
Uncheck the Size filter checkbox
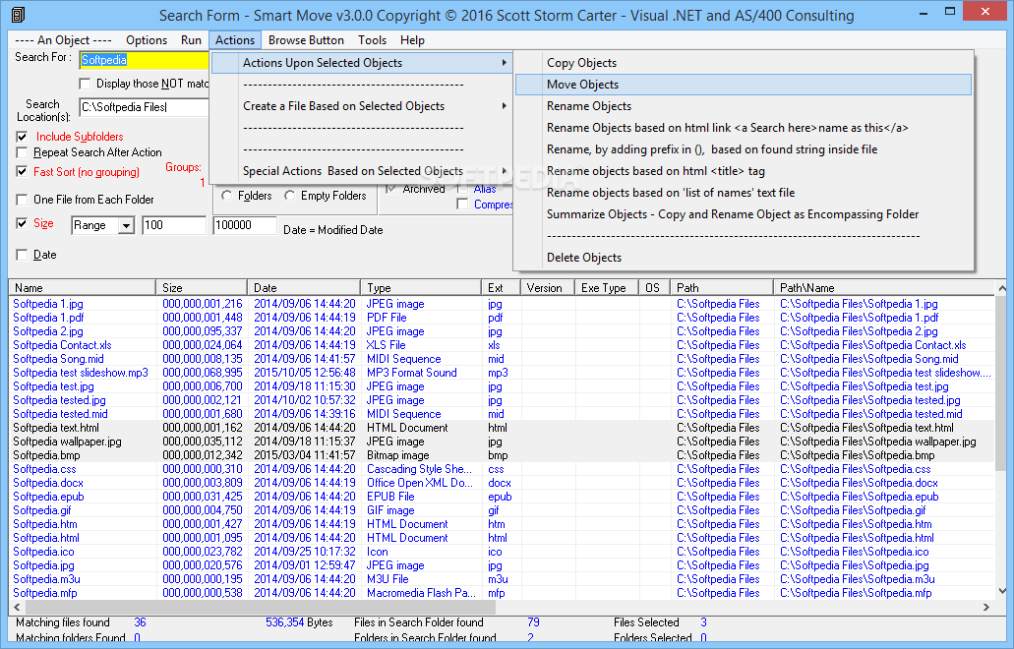[x=22, y=223]
